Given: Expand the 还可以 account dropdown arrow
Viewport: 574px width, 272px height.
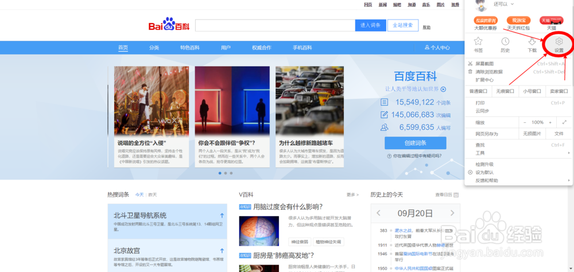Looking at the screenshot, I should (x=512, y=4).
